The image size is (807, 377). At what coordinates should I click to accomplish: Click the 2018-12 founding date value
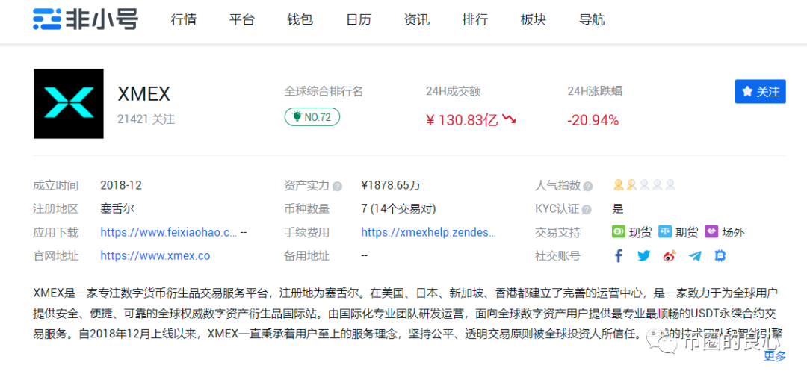coord(121,186)
